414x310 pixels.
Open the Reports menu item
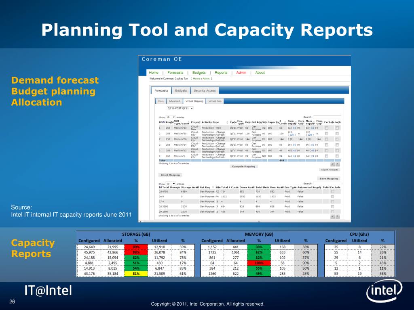pos(221,73)
